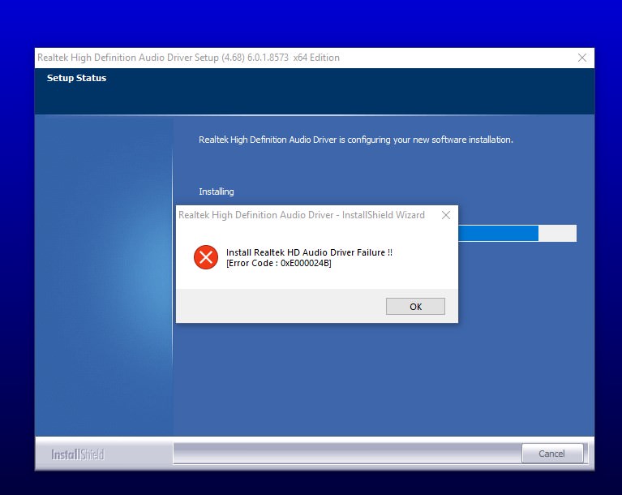This screenshot has width=622, height=495.
Task: Close the InstallShield Wizard error dialog
Action: pyautogui.click(x=446, y=215)
